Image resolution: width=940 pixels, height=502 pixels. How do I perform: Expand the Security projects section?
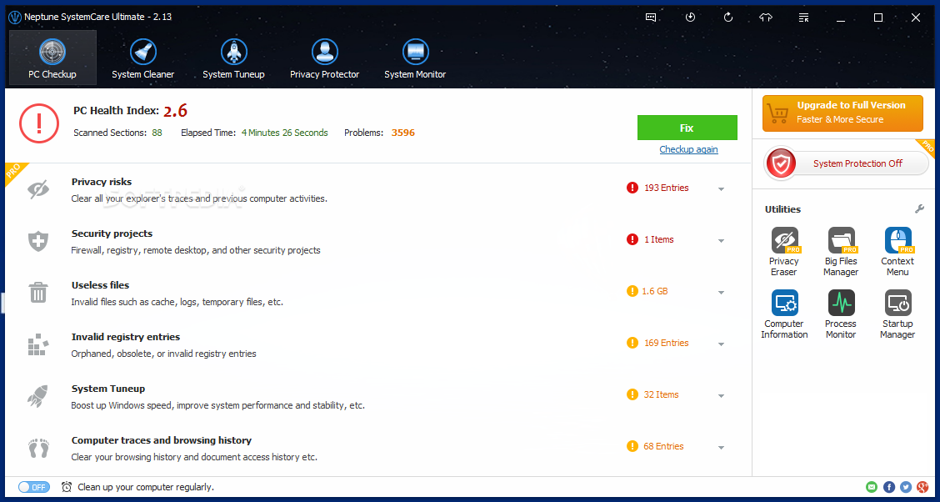pyautogui.click(x=721, y=240)
